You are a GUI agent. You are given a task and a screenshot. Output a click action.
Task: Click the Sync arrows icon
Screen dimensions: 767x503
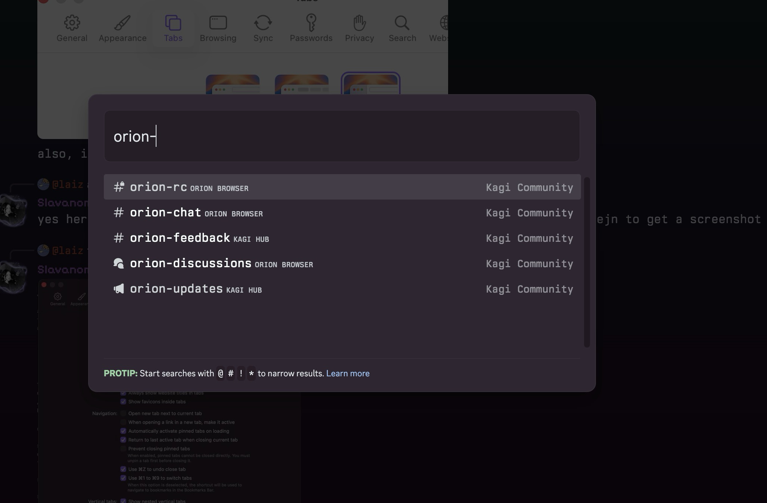[x=263, y=23]
